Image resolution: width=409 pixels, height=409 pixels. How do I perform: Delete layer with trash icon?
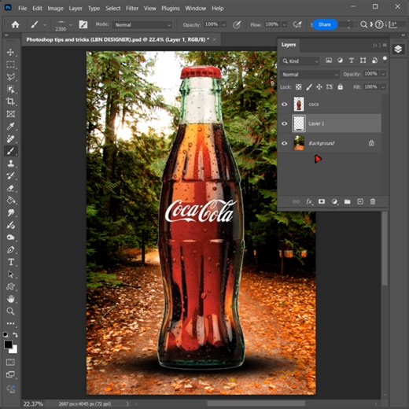click(373, 201)
